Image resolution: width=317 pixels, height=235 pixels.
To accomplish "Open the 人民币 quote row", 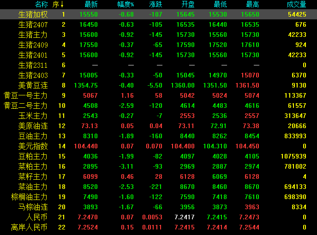I will (159, 217).
